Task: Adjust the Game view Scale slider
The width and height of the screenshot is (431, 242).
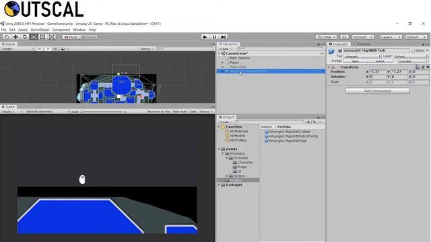Action: click(x=101, y=112)
